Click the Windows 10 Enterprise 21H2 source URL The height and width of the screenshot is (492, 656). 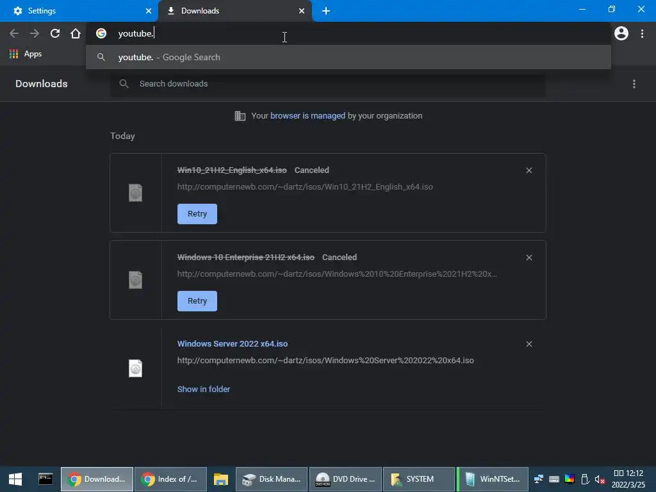tap(337, 274)
